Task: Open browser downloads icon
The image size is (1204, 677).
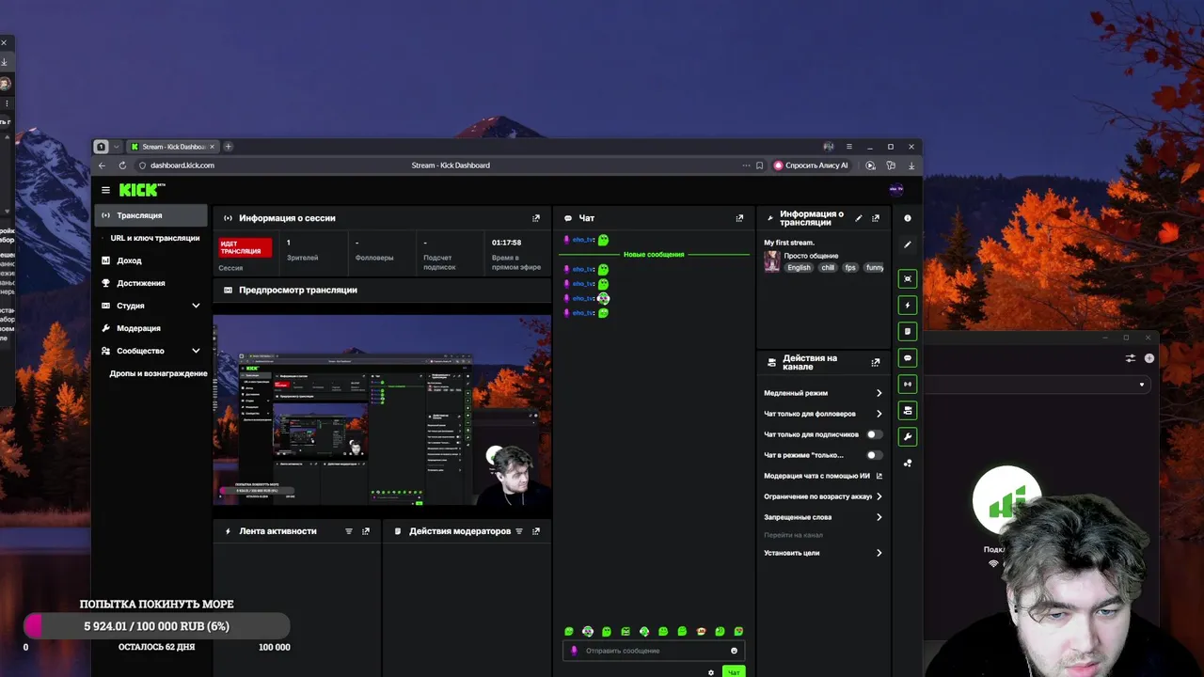Action: click(x=911, y=165)
